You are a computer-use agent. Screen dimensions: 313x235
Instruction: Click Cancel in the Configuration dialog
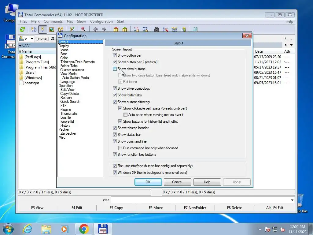[x=177, y=182]
